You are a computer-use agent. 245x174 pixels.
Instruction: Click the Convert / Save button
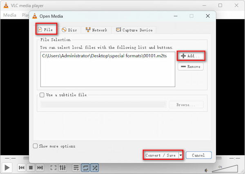tap(161, 155)
